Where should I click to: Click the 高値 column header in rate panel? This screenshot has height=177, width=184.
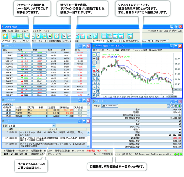[50, 50]
